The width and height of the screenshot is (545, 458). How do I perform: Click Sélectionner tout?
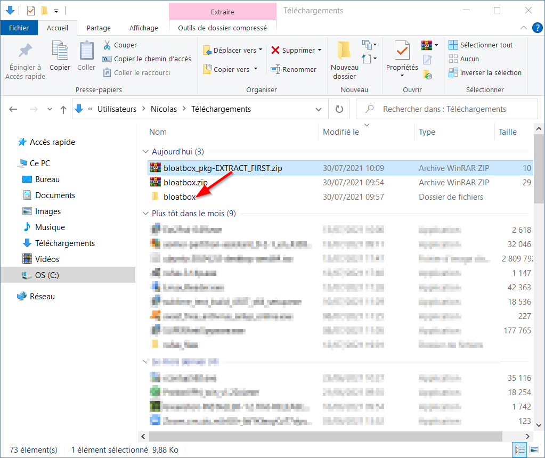[481, 45]
